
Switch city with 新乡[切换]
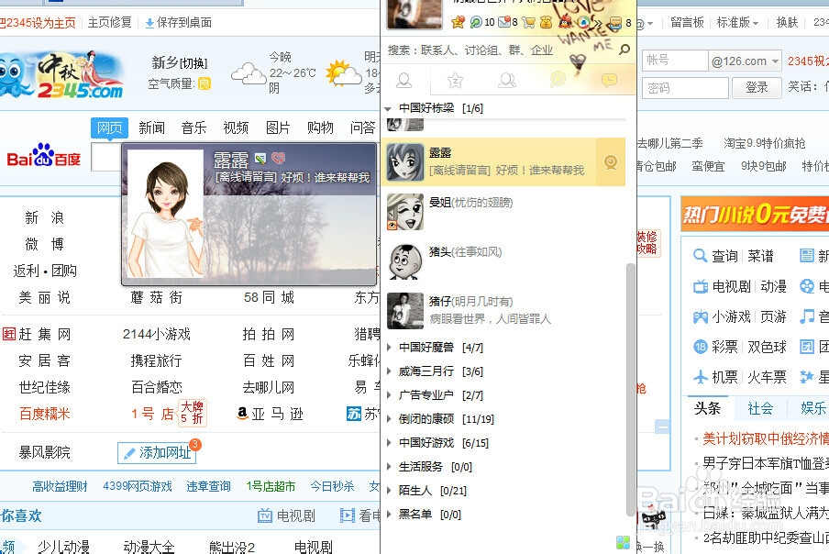tap(179, 63)
